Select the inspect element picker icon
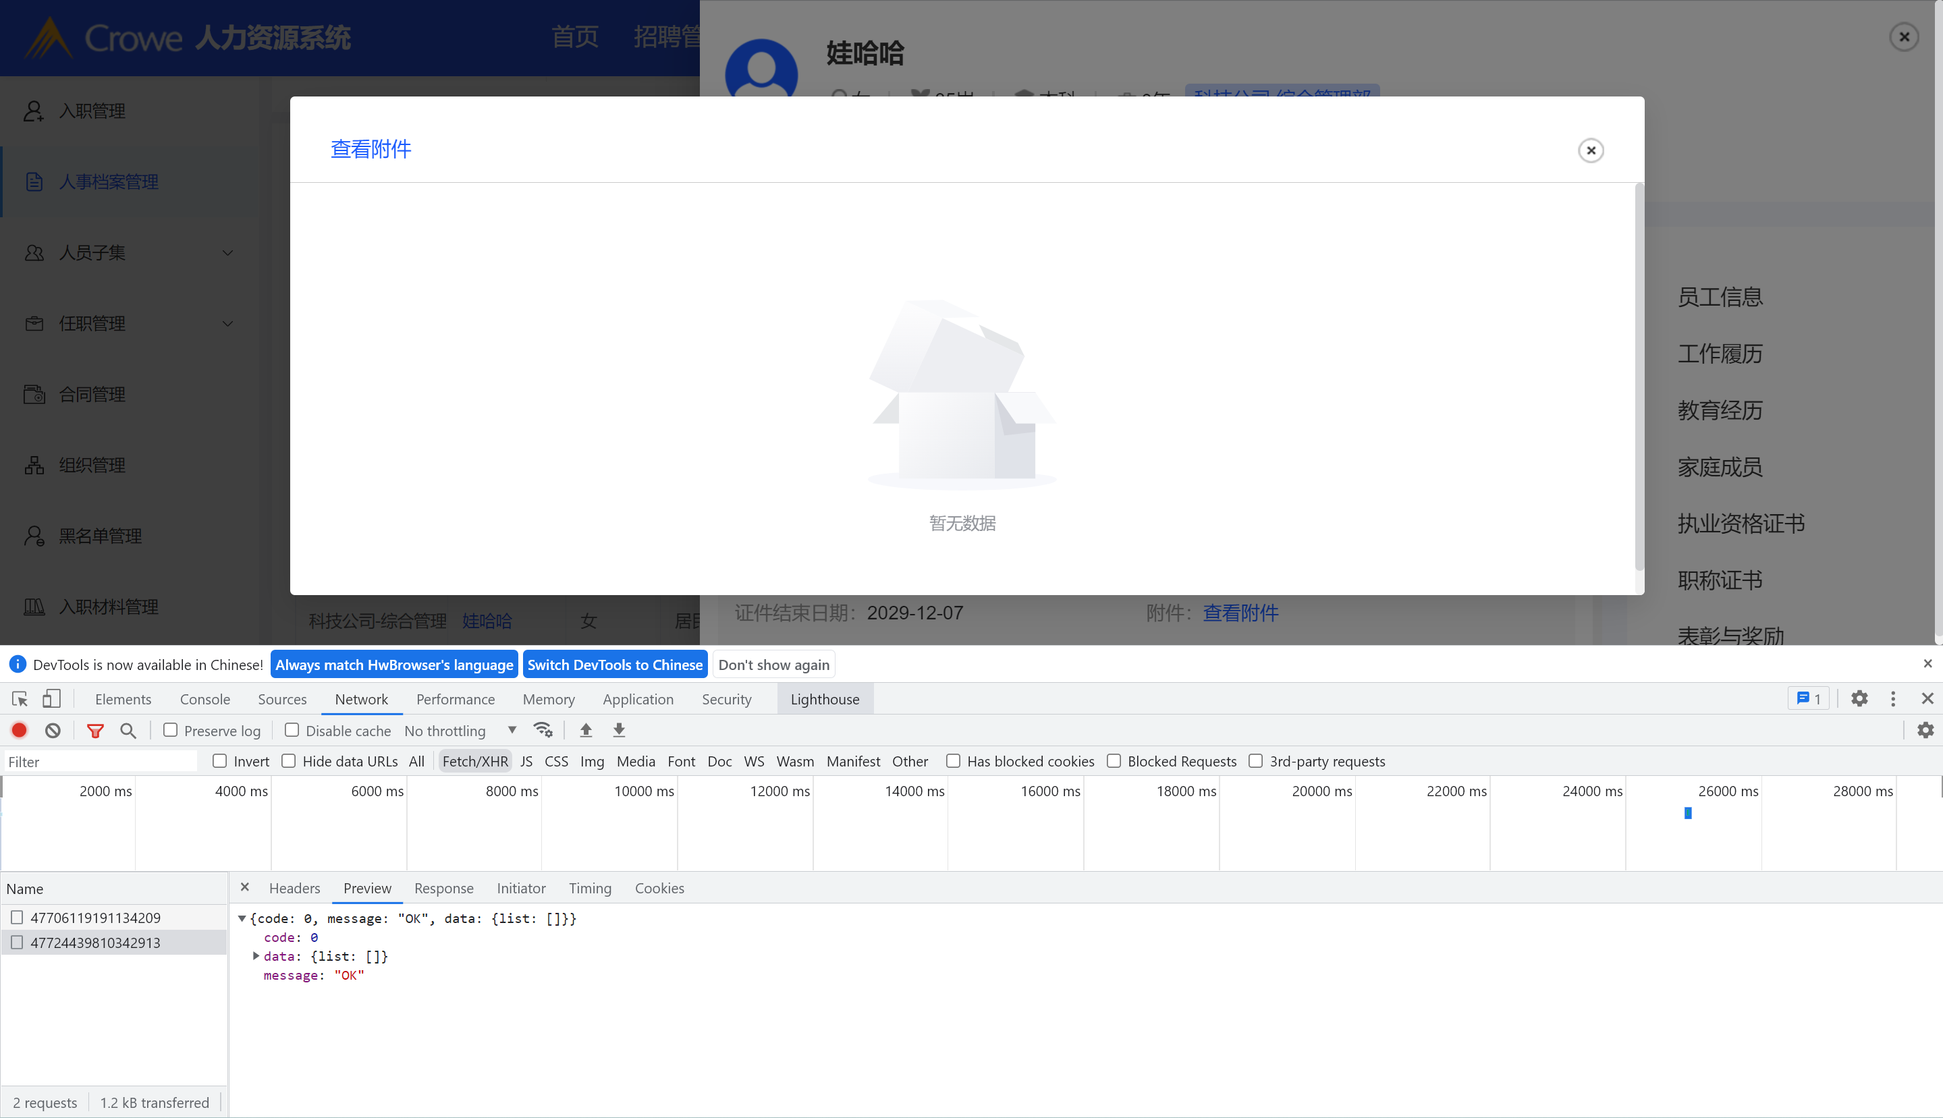 (x=20, y=699)
